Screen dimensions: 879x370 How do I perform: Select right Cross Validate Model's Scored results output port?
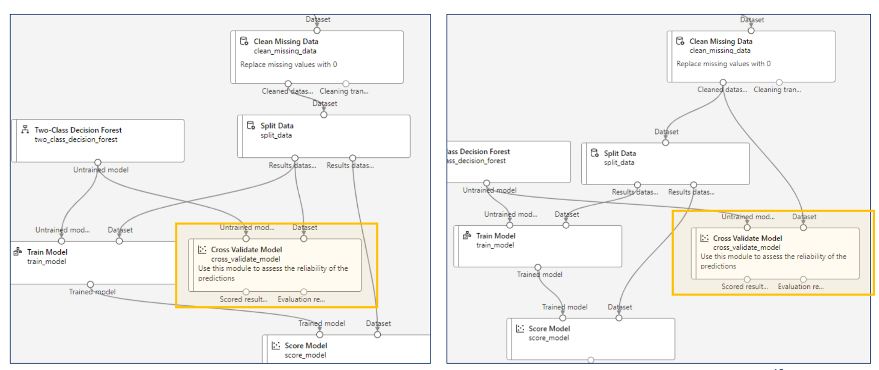pyautogui.click(x=747, y=279)
